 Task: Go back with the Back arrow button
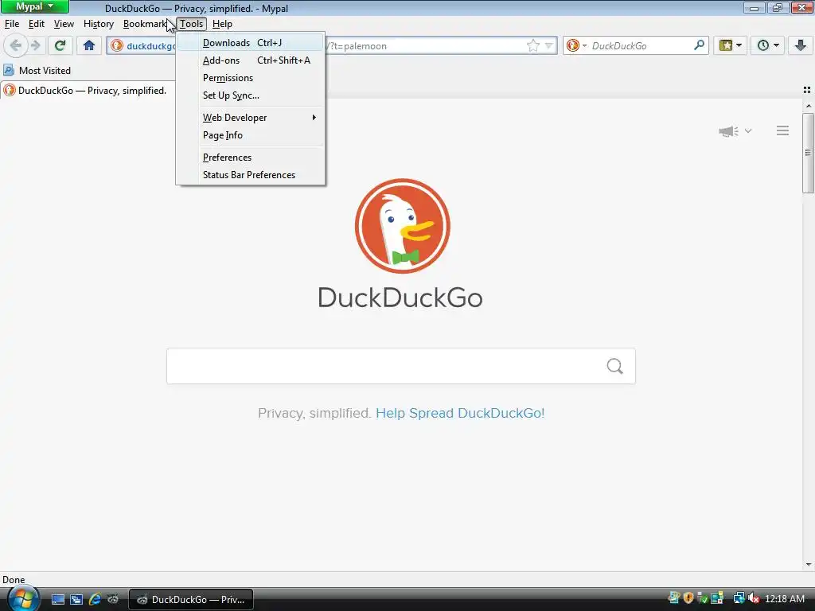pos(16,45)
